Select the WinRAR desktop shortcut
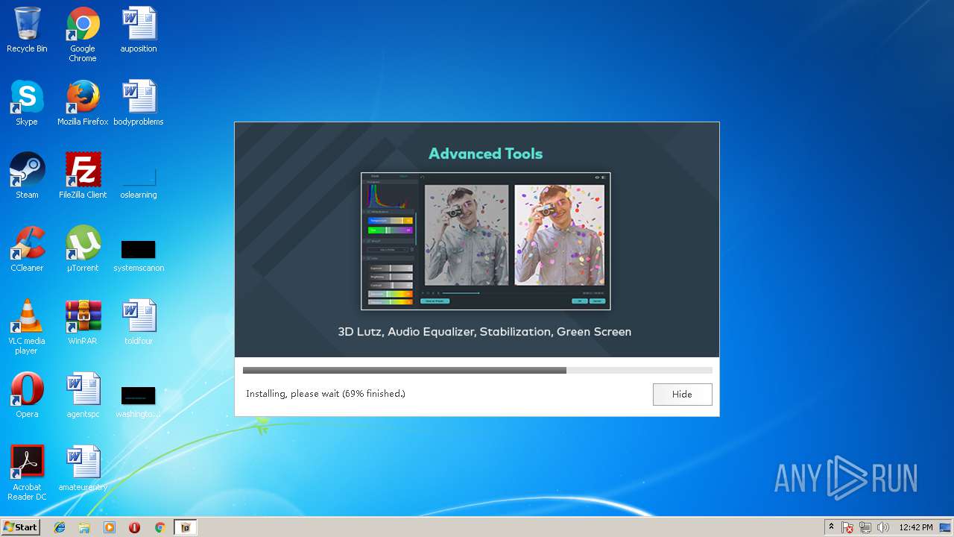Image resolution: width=954 pixels, height=537 pixels. (83, 322)
